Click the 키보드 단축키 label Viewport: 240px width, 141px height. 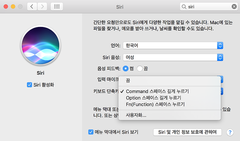coord(106,91)
